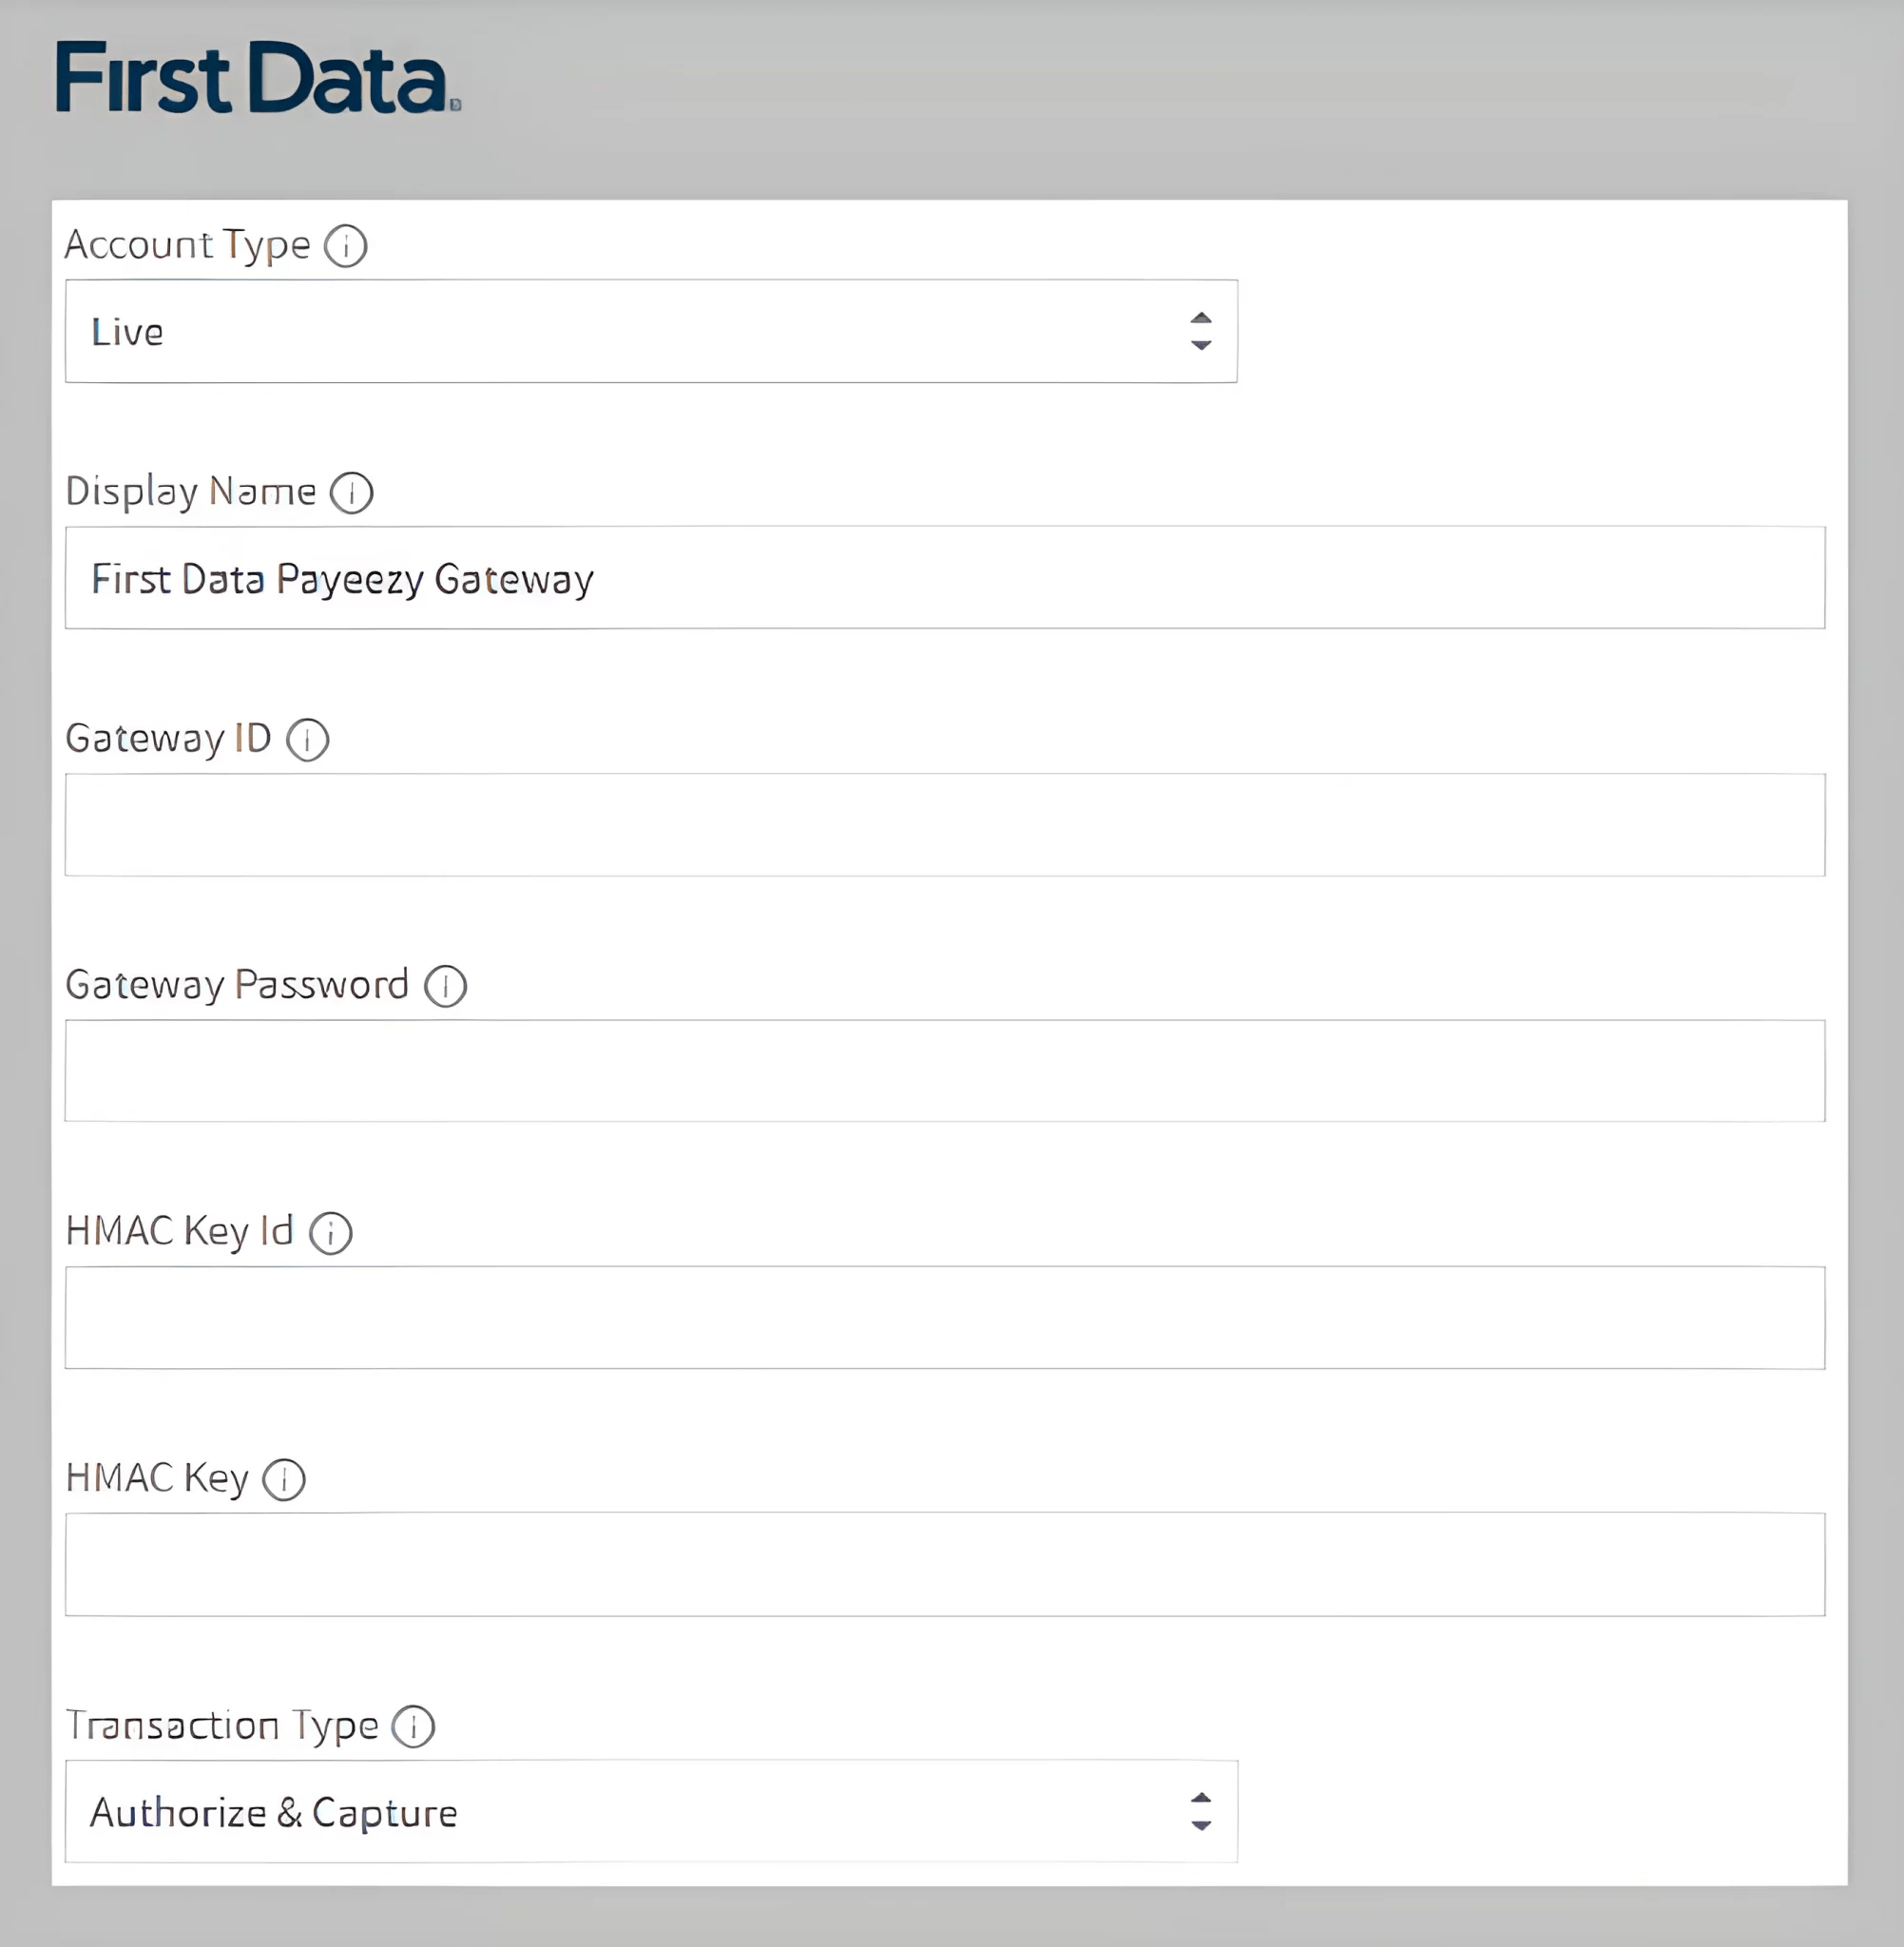Click the Display Name input field

[951, 577]
